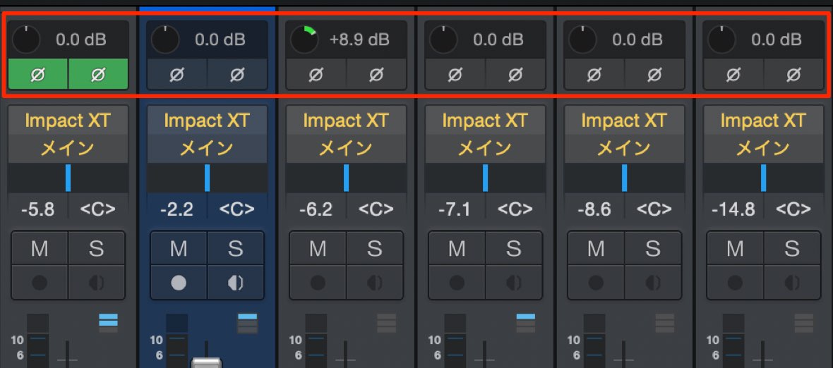Toggle input monitor icon on -5.8 channel

click(x=96, y=283)
